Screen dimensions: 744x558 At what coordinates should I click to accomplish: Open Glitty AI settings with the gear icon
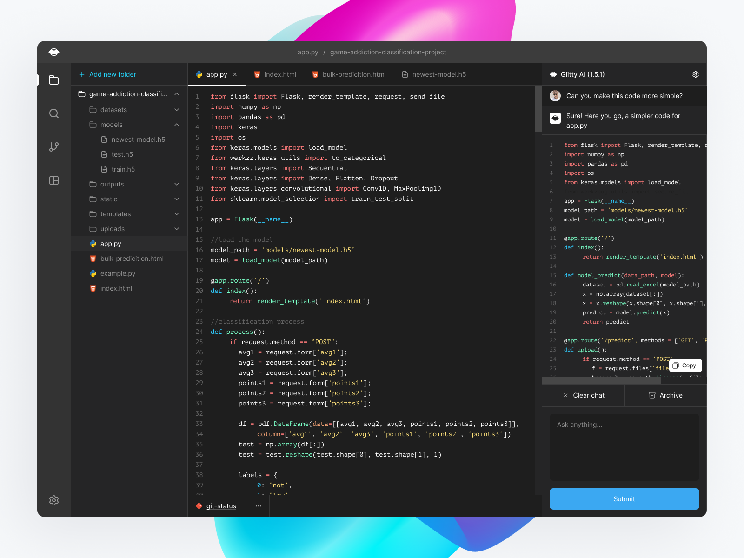point(695,74)
